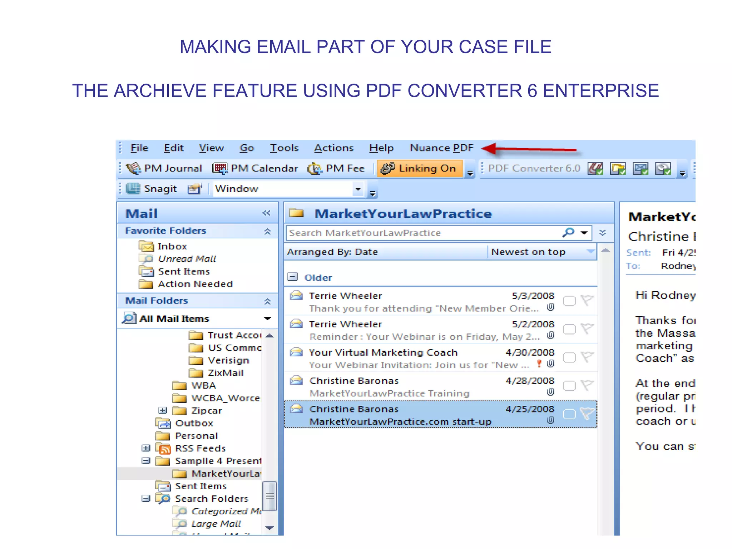Open Your Virtual Marketing Coach email

click(x=441, y=358)
